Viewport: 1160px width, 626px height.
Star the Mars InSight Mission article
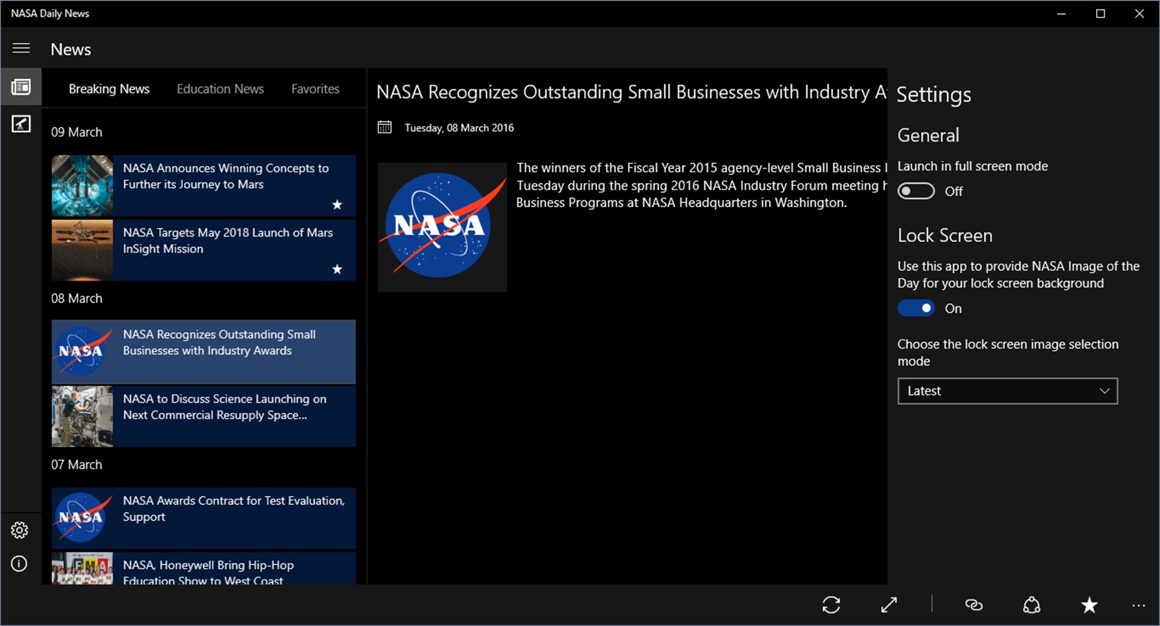coord(337,269)
